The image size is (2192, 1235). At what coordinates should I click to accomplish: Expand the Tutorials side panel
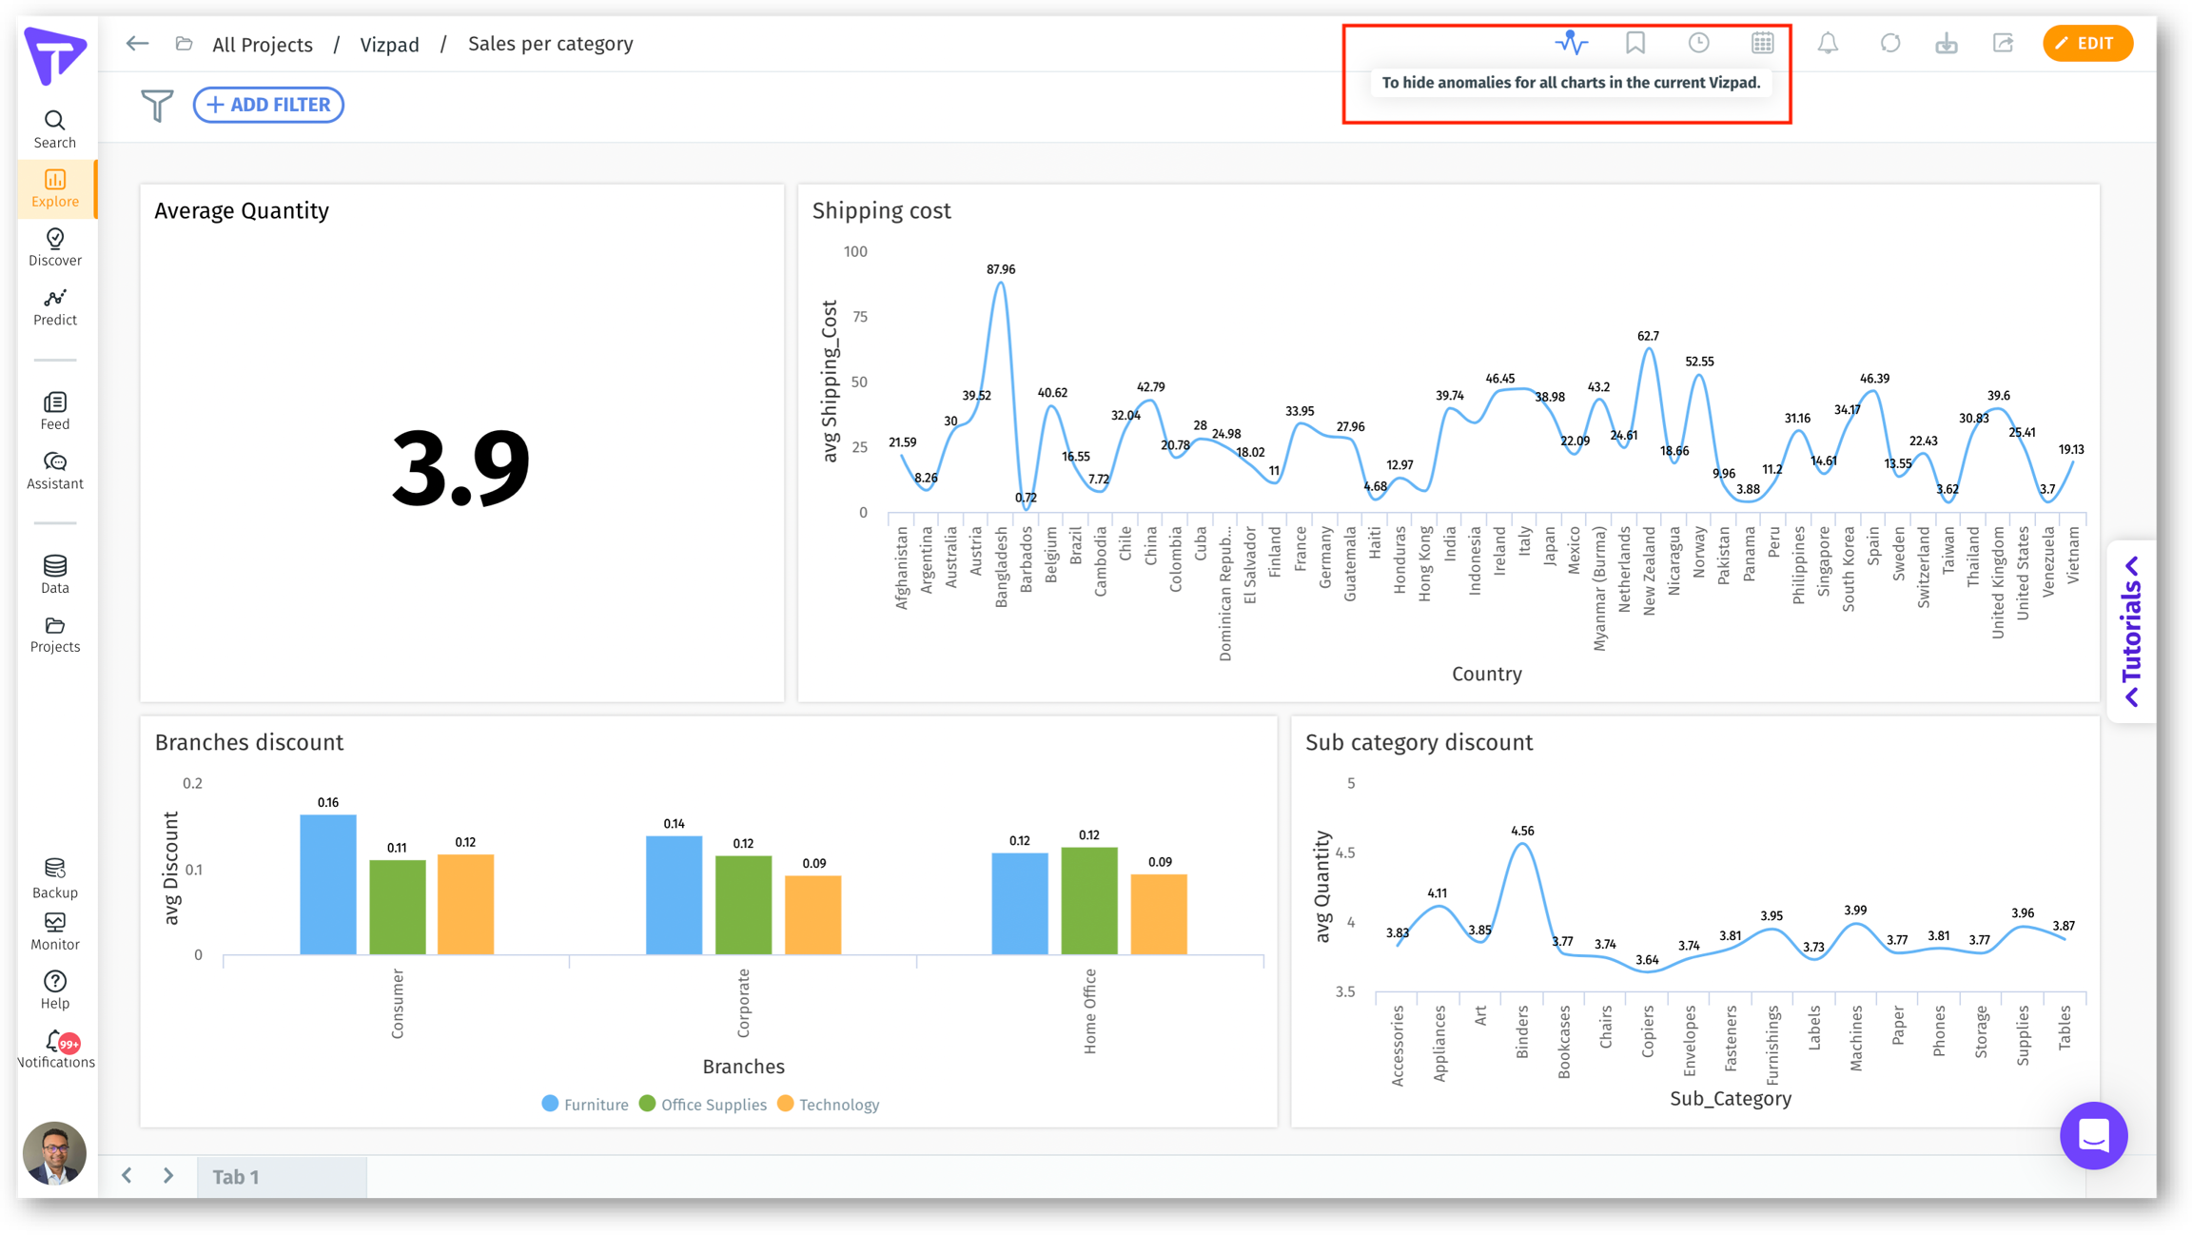click(2131, 632)
